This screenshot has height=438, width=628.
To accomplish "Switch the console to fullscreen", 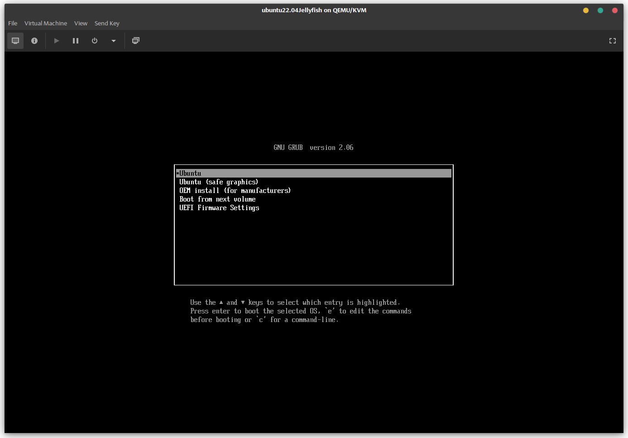I will (x=613, y=41).
